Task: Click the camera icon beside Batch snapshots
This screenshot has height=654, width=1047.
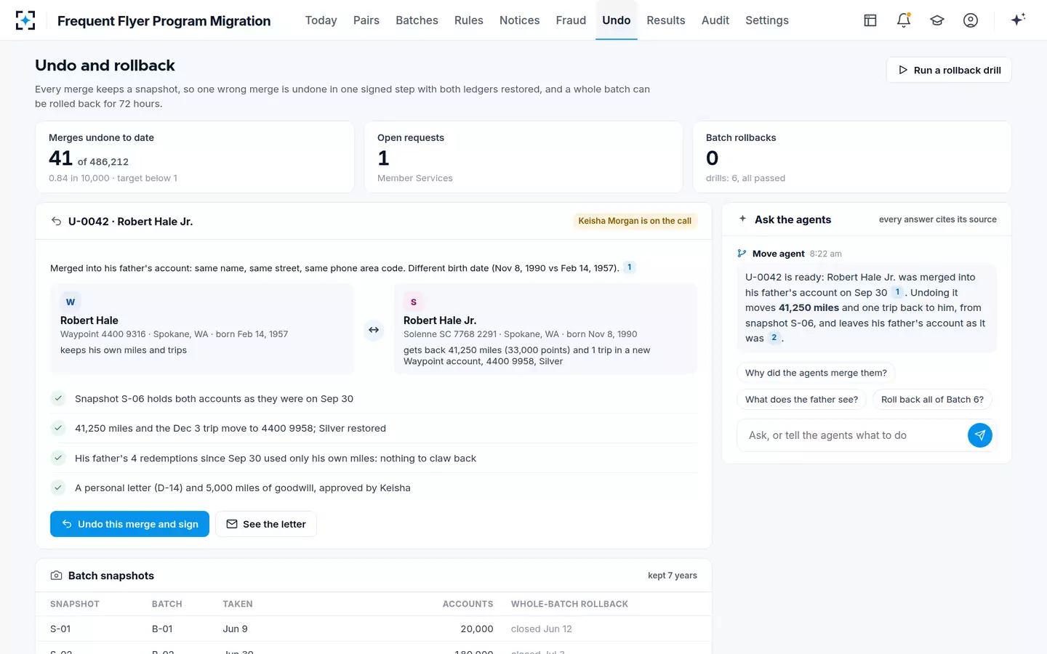Action: pos(56,576)
